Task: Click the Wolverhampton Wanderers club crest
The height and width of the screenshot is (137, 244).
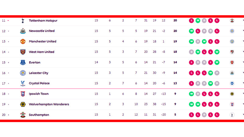Action: (x=23, y=104)
